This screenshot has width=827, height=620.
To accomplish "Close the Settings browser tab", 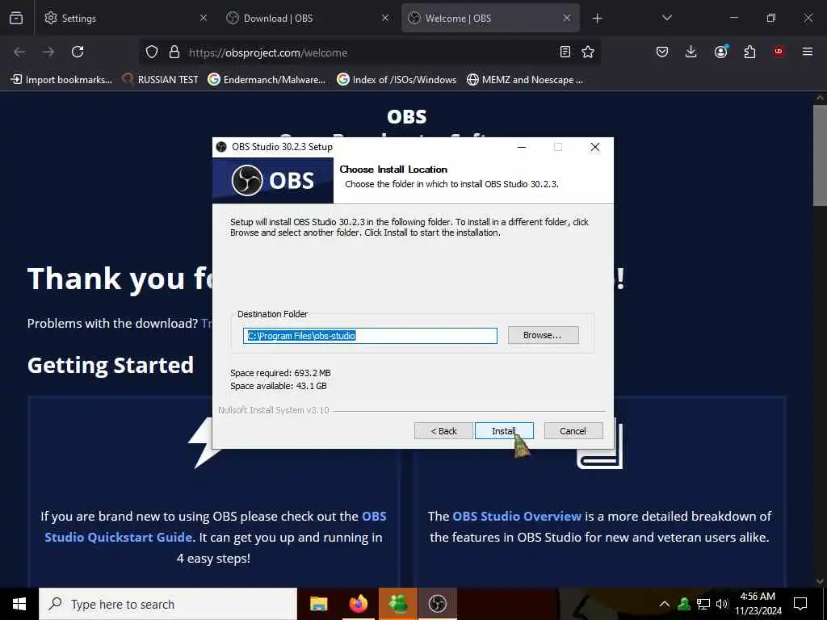I will coord(204,18).
